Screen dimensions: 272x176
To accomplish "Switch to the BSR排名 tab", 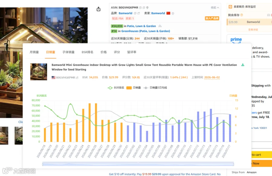I will click(87, 52).
